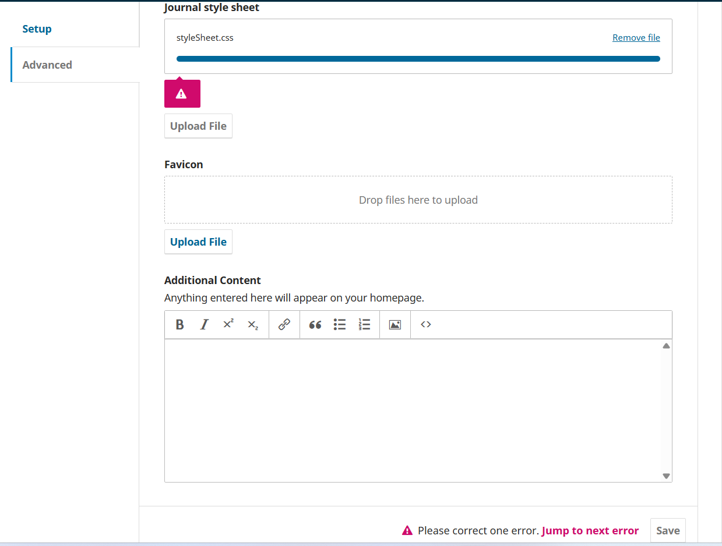Image resolution: width=722 pixels, height=546 pixels.
Task: Switch to the Setup tab
Action: (37, 29)
